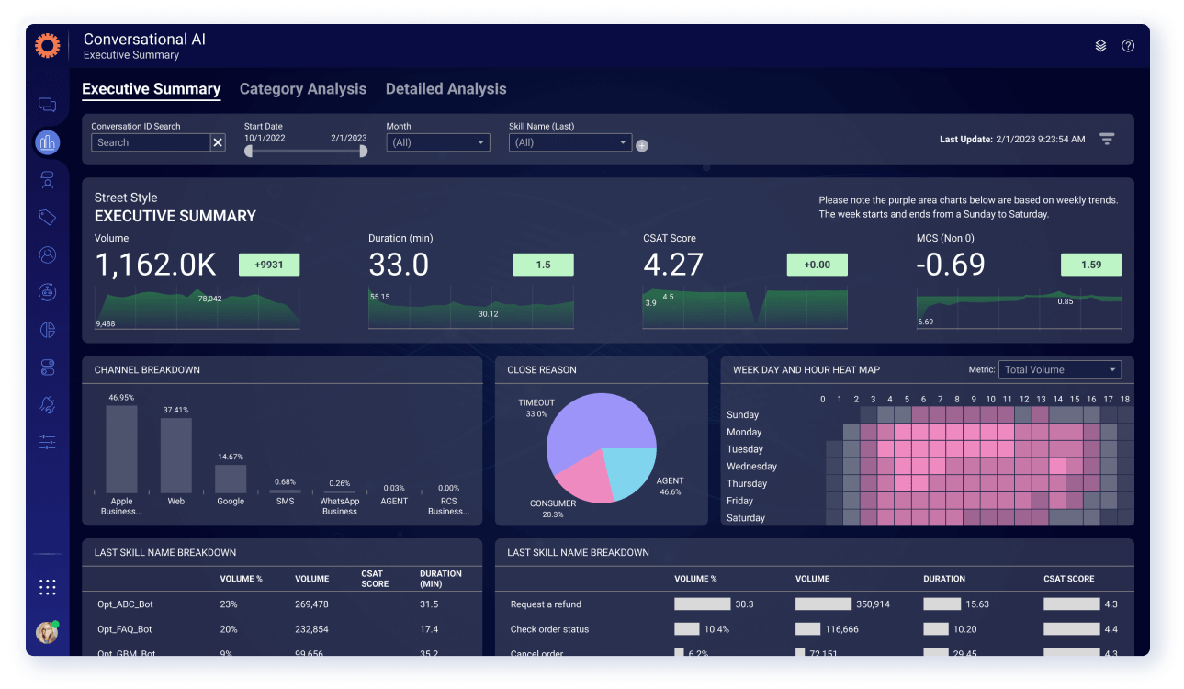Image resolution: width=1184 pixels, height=689 pixels.
Task: Click the CSAT Score area chart
Action: coord(745,308)
